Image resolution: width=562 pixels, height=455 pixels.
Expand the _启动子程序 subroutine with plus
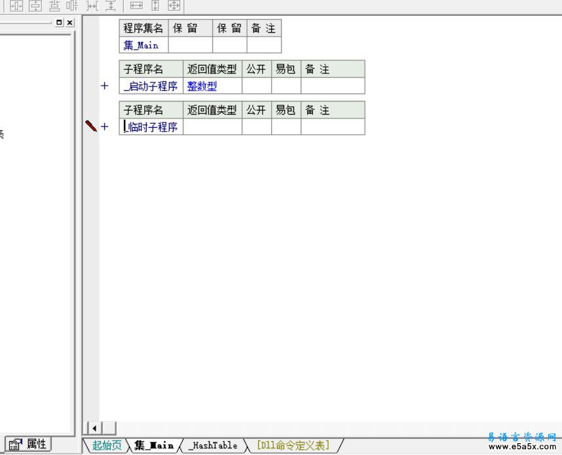pos(105,86)
